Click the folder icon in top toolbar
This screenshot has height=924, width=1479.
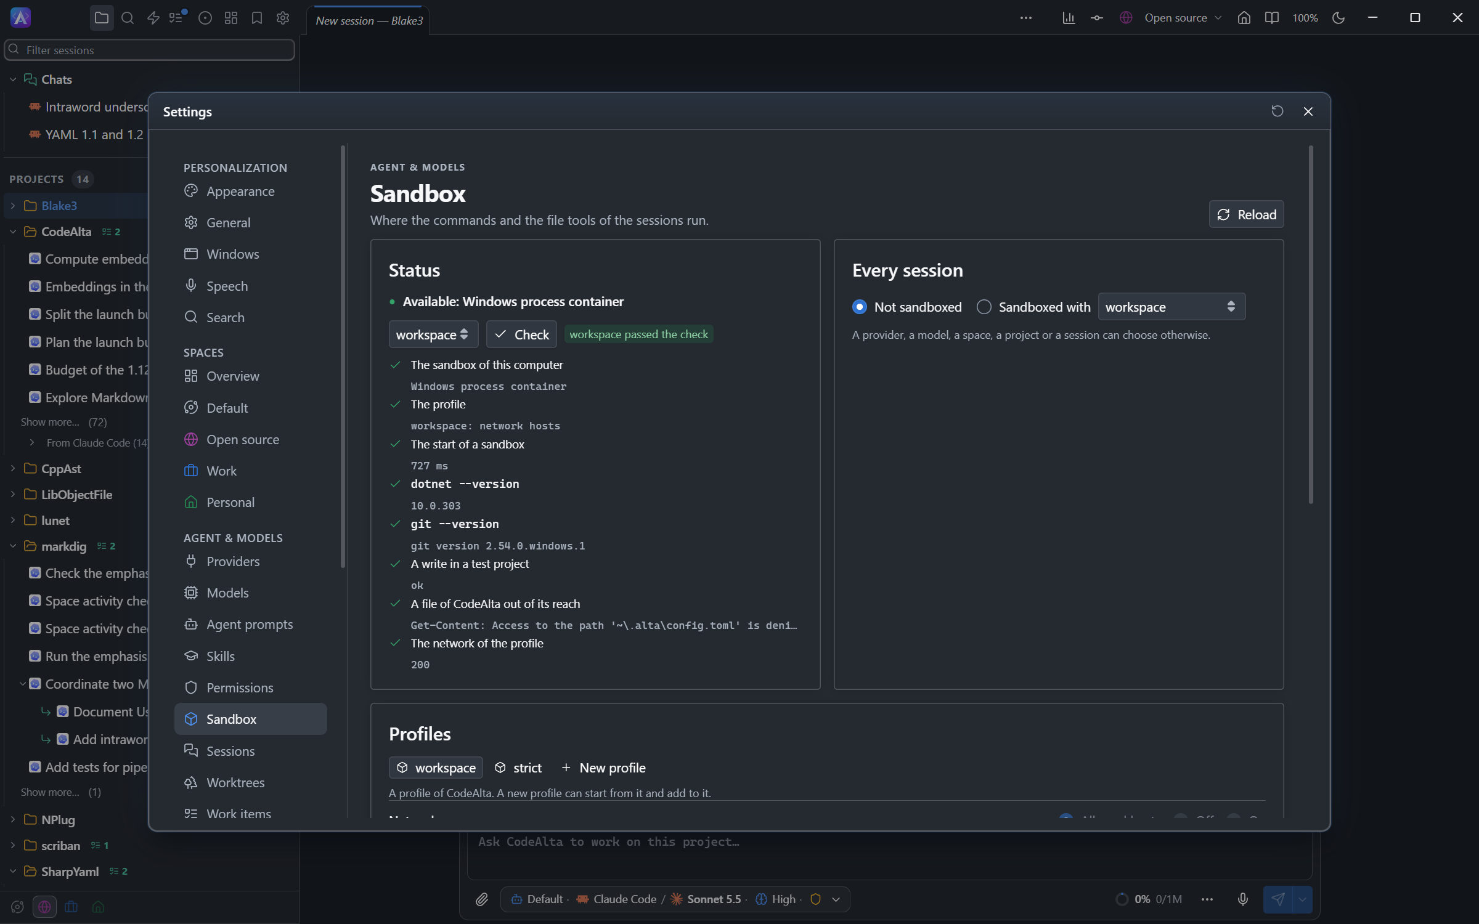pyautogui.click(x=102, y=18)
